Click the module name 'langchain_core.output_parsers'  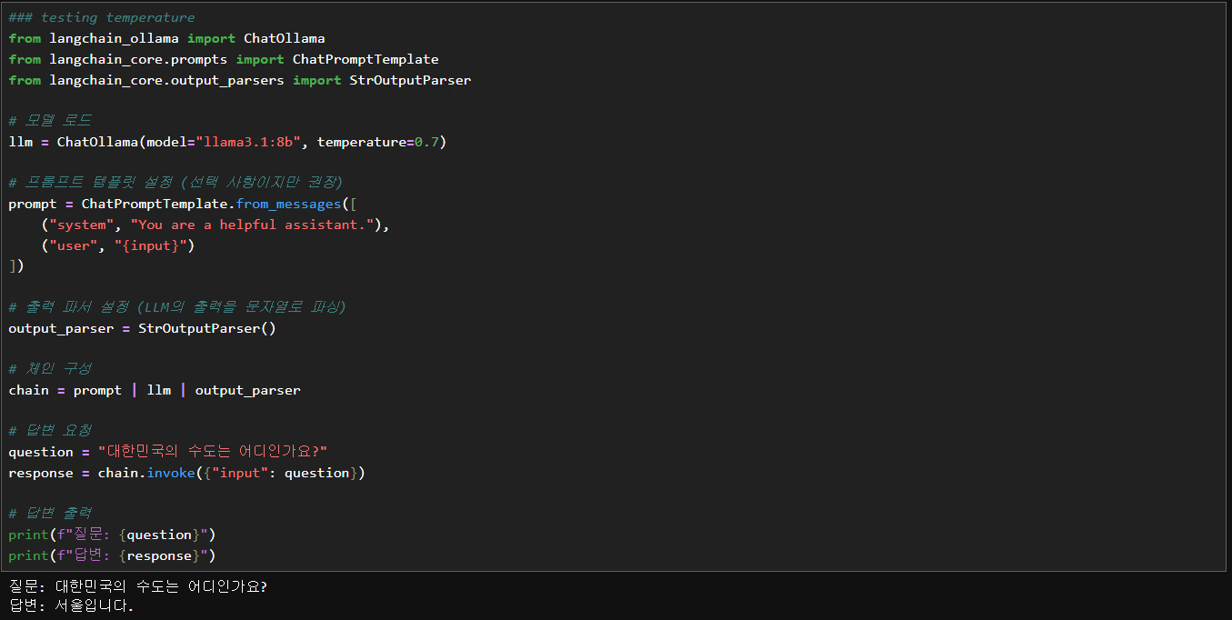coord(167,80)
